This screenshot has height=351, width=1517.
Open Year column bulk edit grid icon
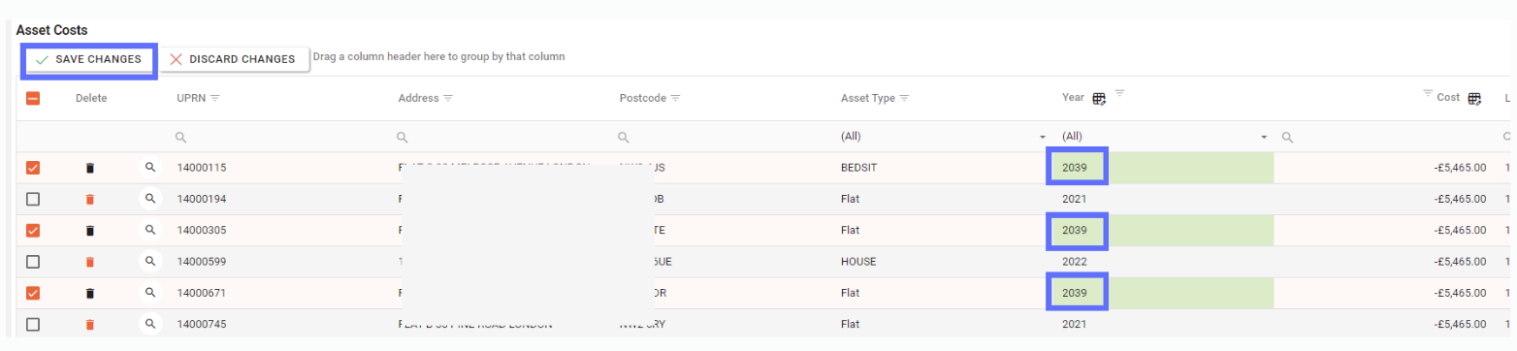[1099, 98]
